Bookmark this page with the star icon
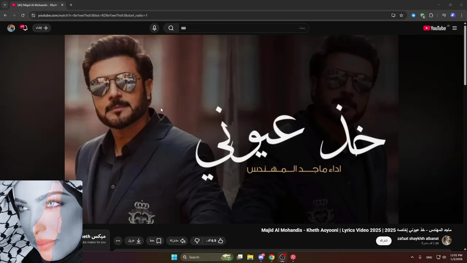This screenshot has width=467, height=263. [401, 15]
